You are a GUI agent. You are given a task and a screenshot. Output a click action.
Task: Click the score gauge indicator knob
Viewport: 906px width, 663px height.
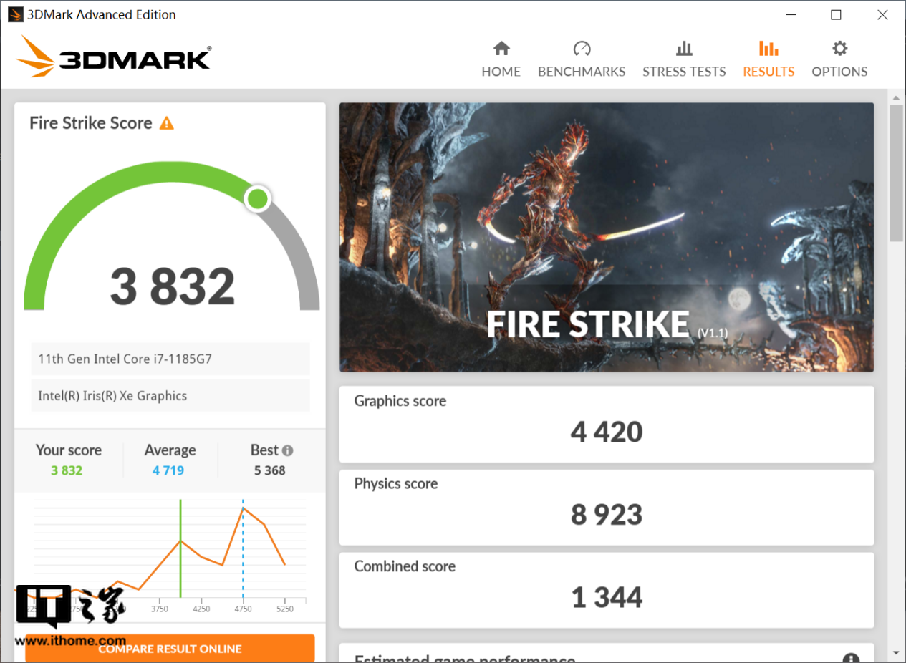click(257, 199)
